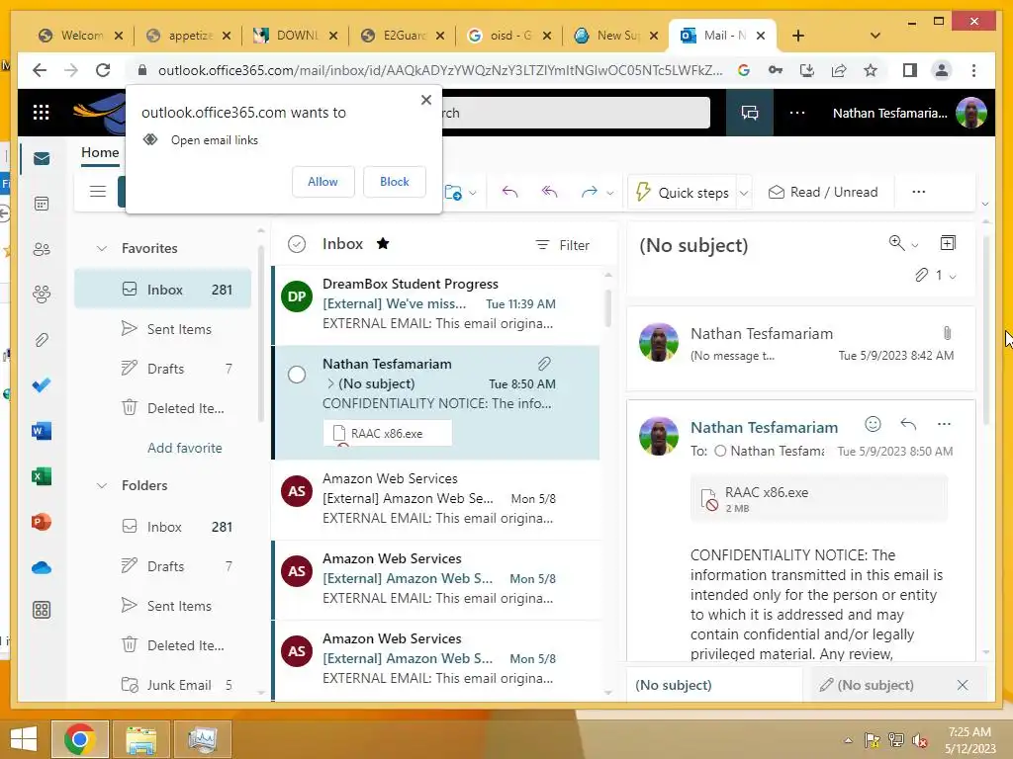The width and height of the screenshot is (1013, 759).
Task: Click the recipient presence circle for Nathan
Action: coord(720,451)
